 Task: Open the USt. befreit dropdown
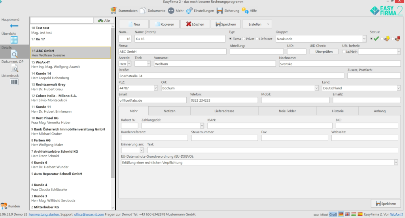[x=398, y=52]
